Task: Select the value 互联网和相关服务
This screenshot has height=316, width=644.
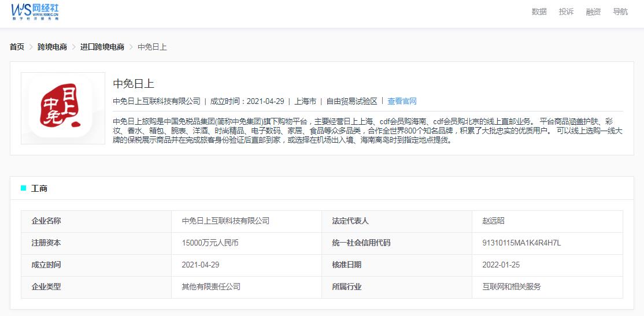Action: (x=512, y=287)
